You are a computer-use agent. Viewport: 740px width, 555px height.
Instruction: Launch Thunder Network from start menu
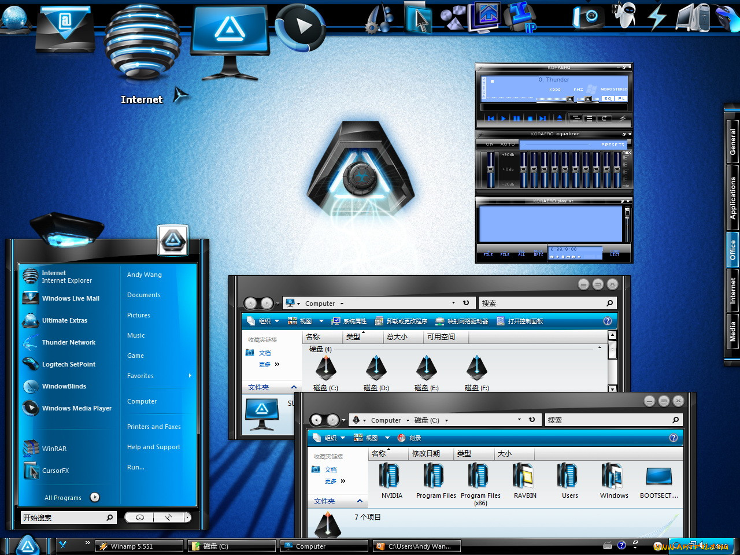pyautogui.click(x=68, y=342)
